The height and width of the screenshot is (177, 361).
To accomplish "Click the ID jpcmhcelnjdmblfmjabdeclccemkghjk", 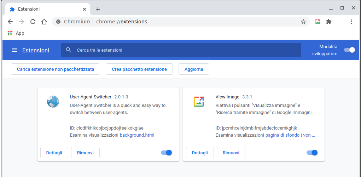I will 256,128.
